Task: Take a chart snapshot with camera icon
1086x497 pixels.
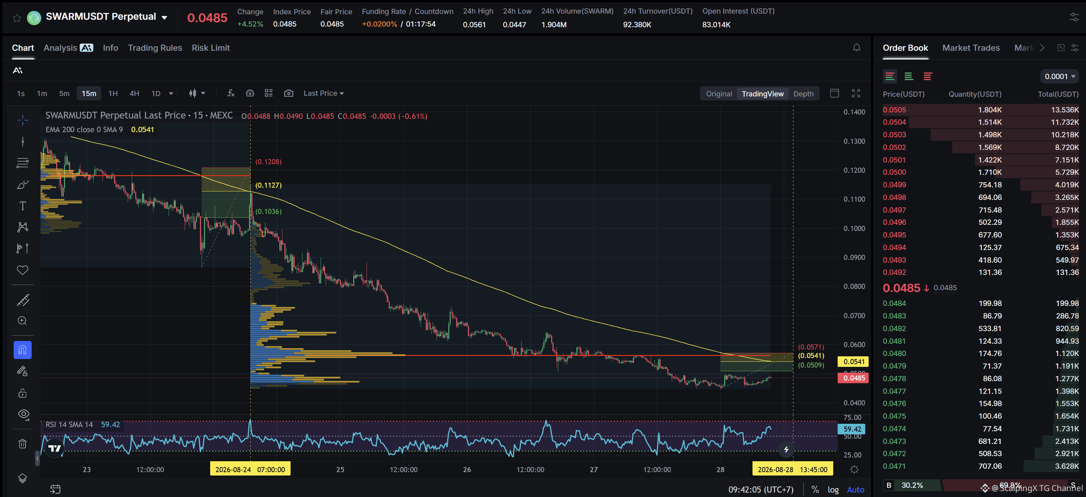Action: pyautogui.click(x=289, y=93)
